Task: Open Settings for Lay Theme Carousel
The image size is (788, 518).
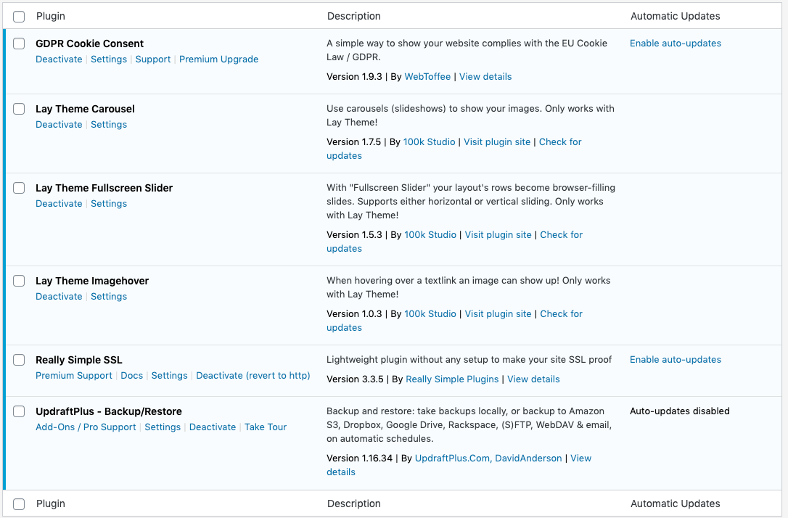Action: click(x=109, y=125)
